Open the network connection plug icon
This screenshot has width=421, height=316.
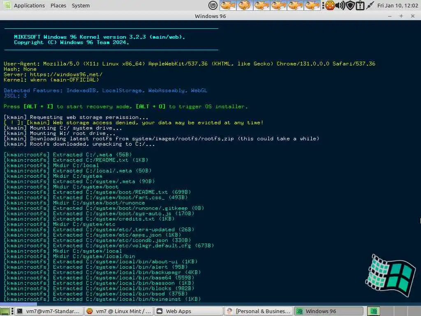point(370,5)
